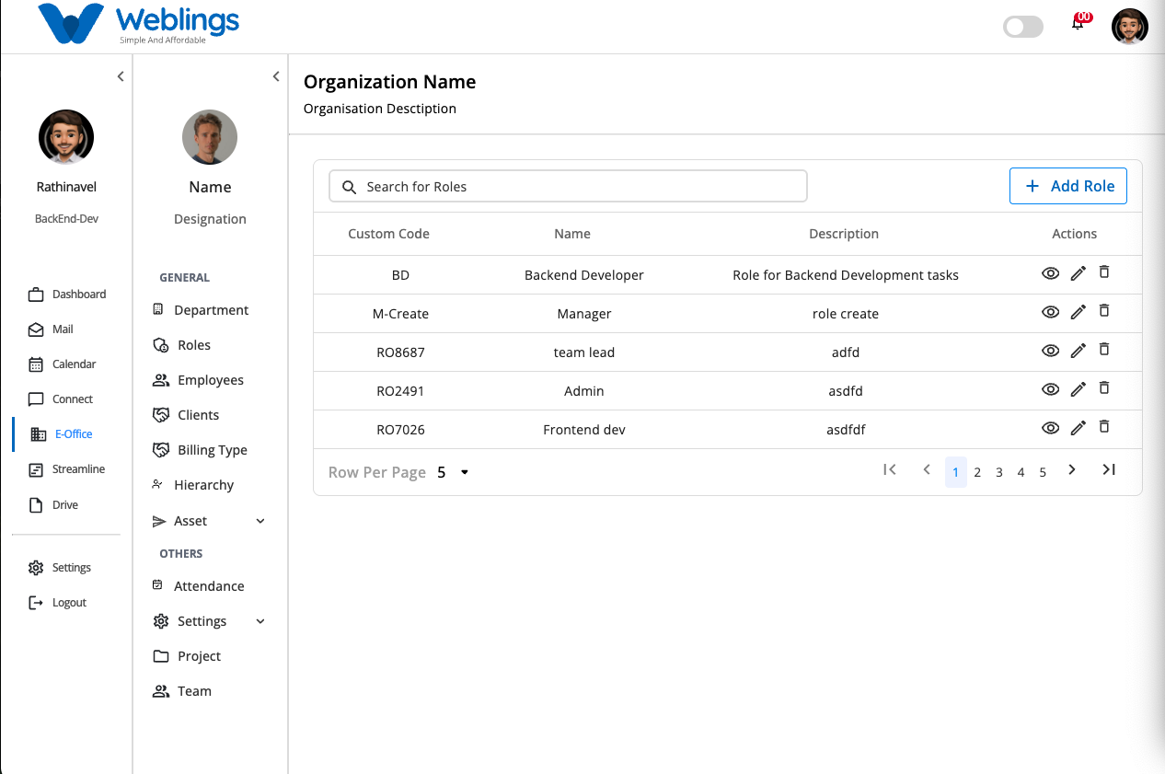
Task: Collapse the E-Office secondary sidebar
Action: pyautogui.click(x=276, y=76)
